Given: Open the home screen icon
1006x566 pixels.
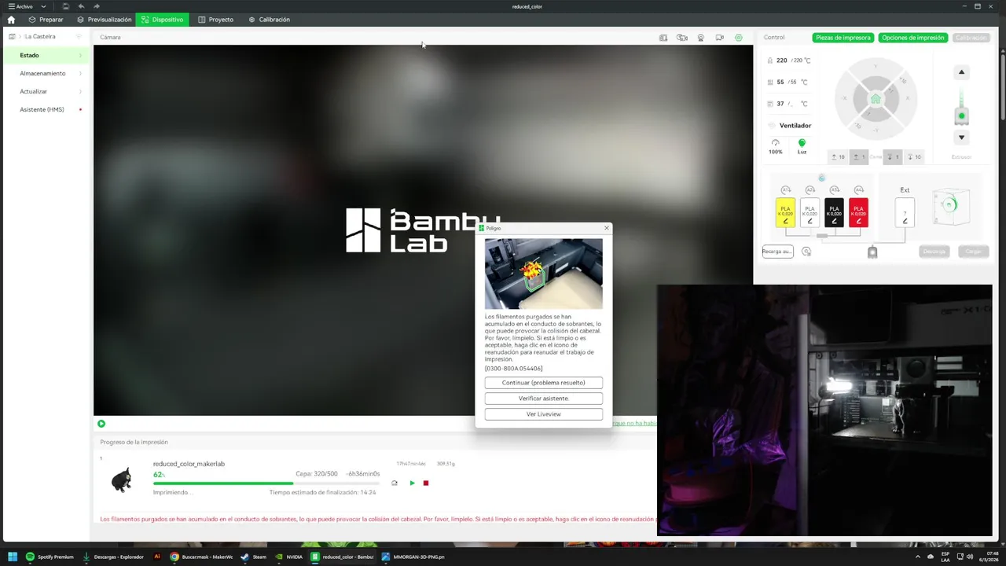Looking at the screenshot, I should coord(11,20).
